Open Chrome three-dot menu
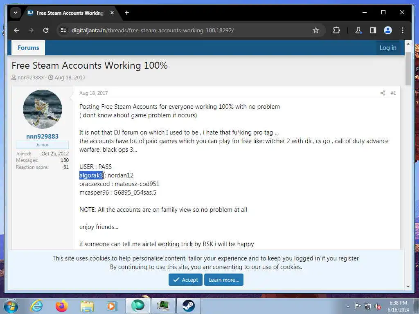419x314 pixels. pos(403,30)
